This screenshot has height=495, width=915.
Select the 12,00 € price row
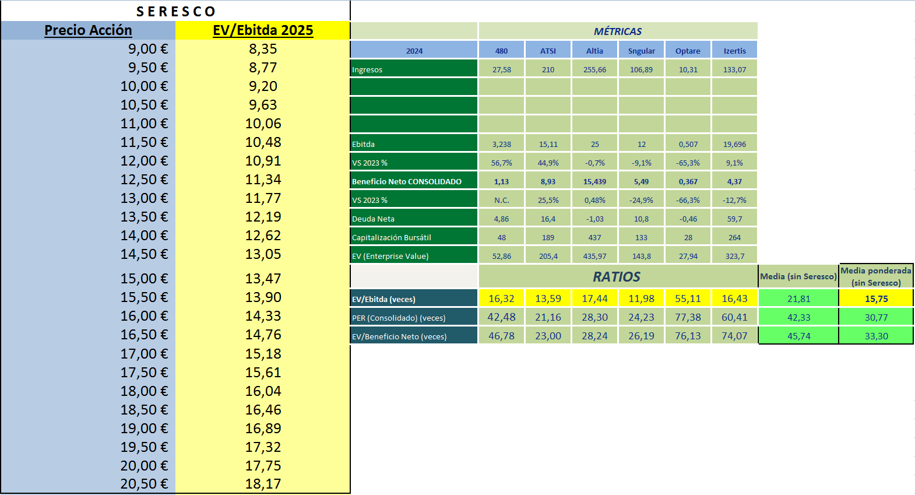point(88,161)
